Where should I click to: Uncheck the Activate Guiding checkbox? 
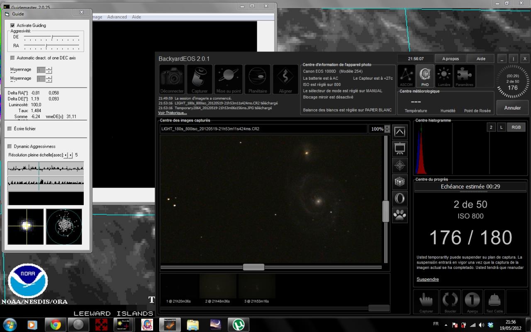tap(12, 25)
